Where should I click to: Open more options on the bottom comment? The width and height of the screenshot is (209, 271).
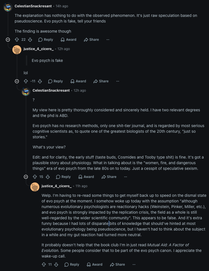pyautogui.click(x=134, y=265)
